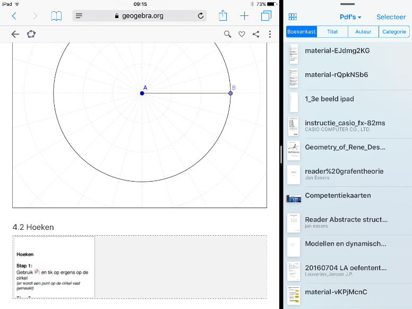Tap thumbnail of instructie_casio_fx-82ms
Image resolution: width=412 pixels, height=309 pixels.
pyautogui.click(x=294, y=126)
